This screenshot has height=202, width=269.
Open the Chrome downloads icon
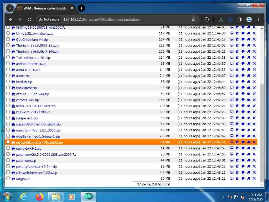(x=230, y=19)
